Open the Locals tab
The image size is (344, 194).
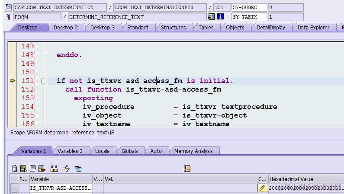tap(102, 151)
